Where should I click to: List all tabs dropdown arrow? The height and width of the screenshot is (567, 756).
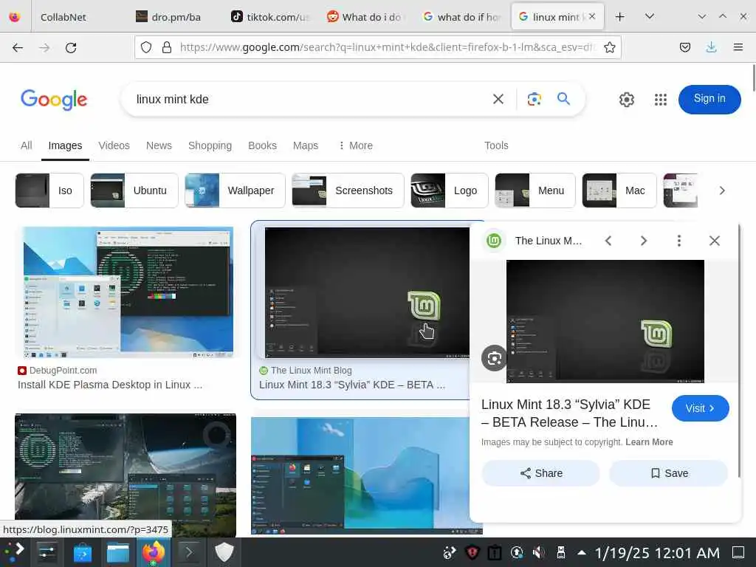(x=650, y=17)
